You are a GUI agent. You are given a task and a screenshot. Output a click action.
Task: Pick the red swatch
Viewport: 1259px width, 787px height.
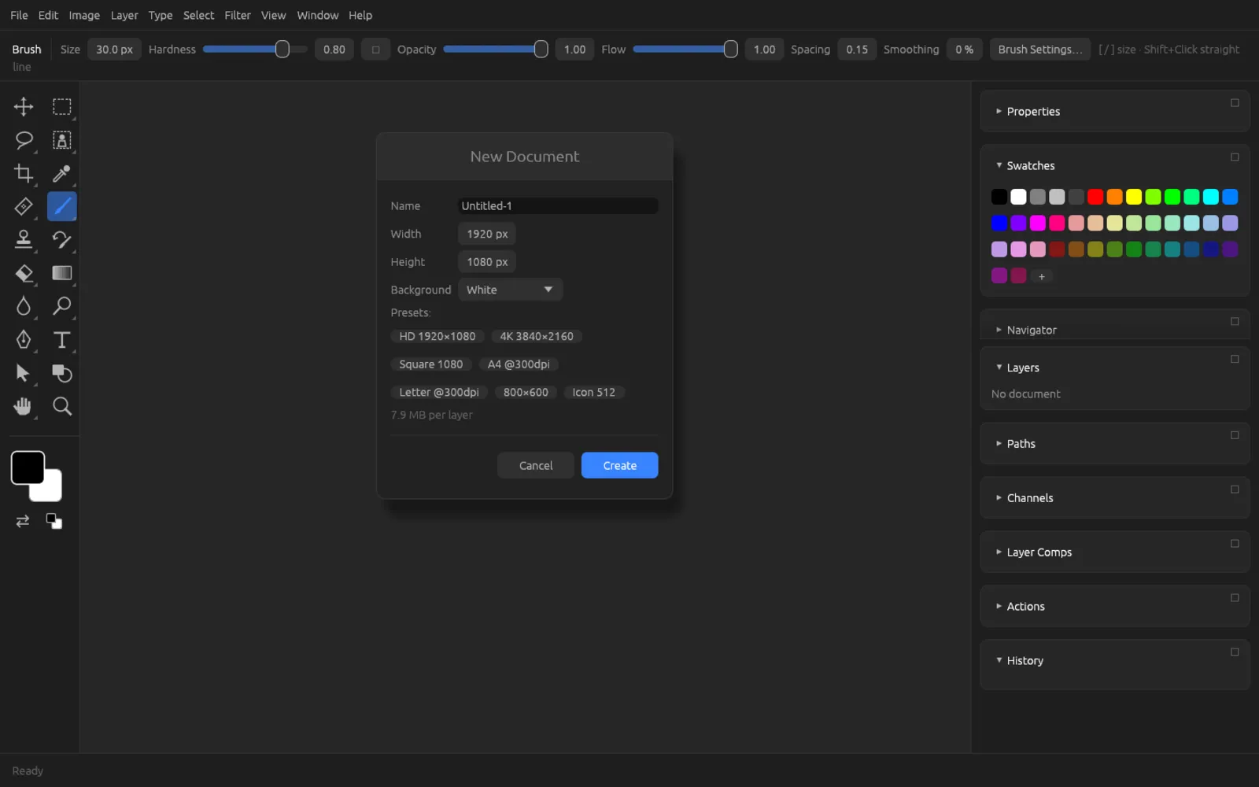(x=1095, y=197)
